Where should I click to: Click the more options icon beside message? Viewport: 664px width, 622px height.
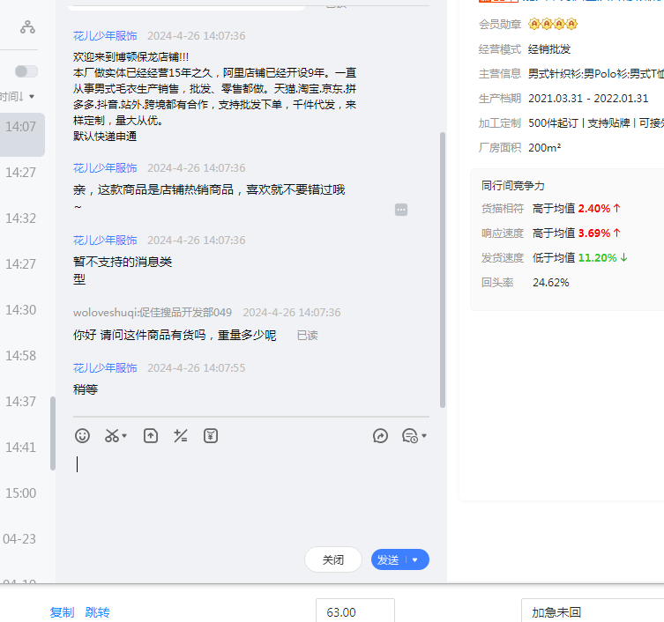point(401,209)
